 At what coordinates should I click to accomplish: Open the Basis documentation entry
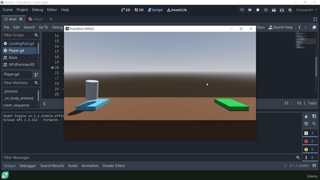pos(19,57)
